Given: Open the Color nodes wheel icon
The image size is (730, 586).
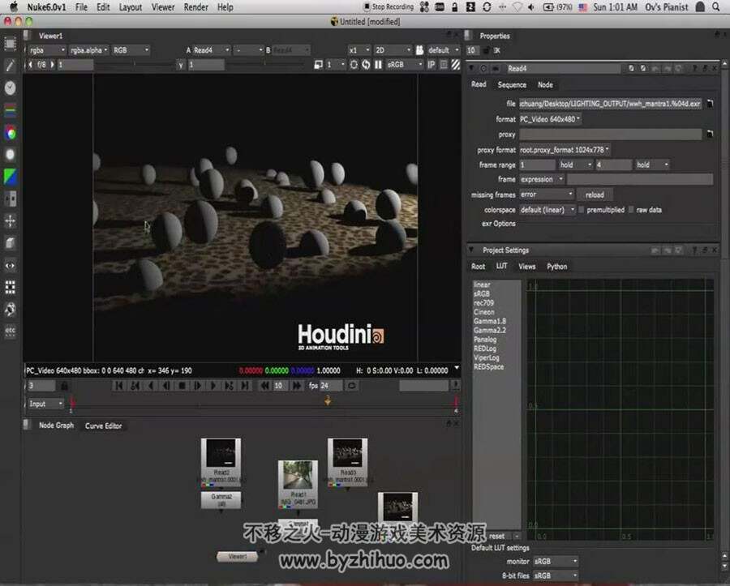Looking at the screenshot, I should point(11,133).
